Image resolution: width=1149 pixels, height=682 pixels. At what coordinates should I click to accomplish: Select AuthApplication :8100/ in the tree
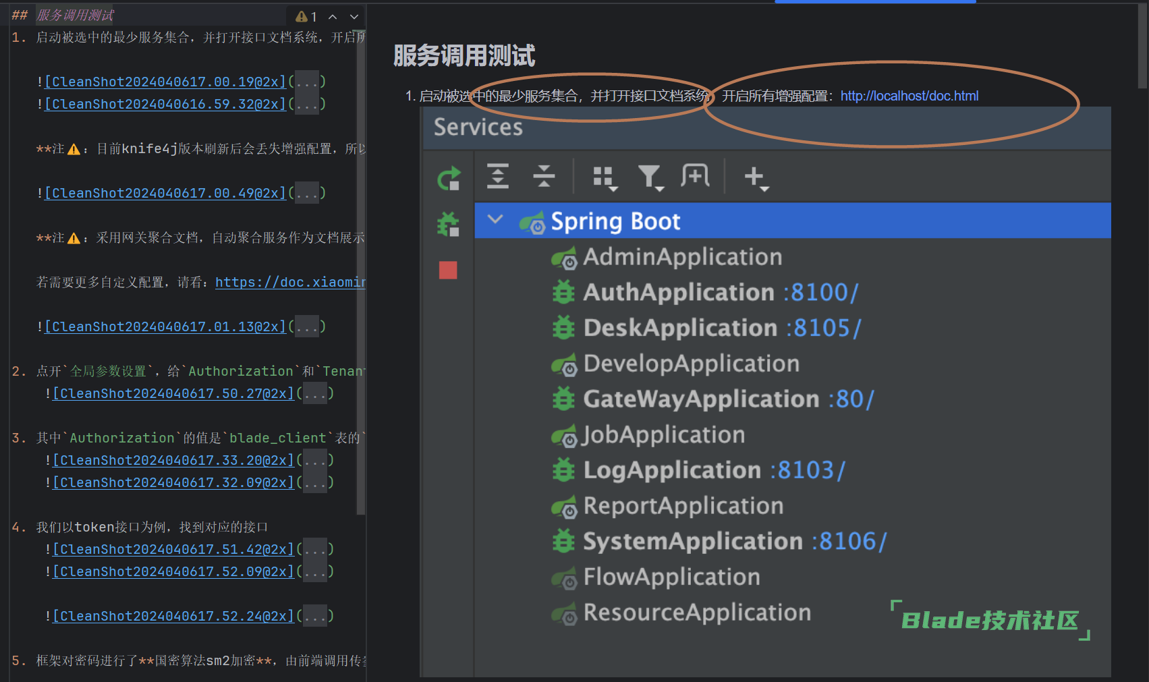(x=721, y=293)
